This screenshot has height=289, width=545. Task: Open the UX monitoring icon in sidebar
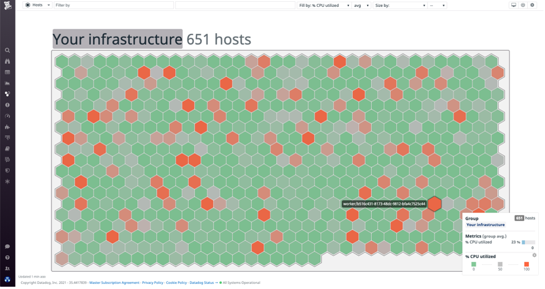pyautogui.click(x=7, y=181)
